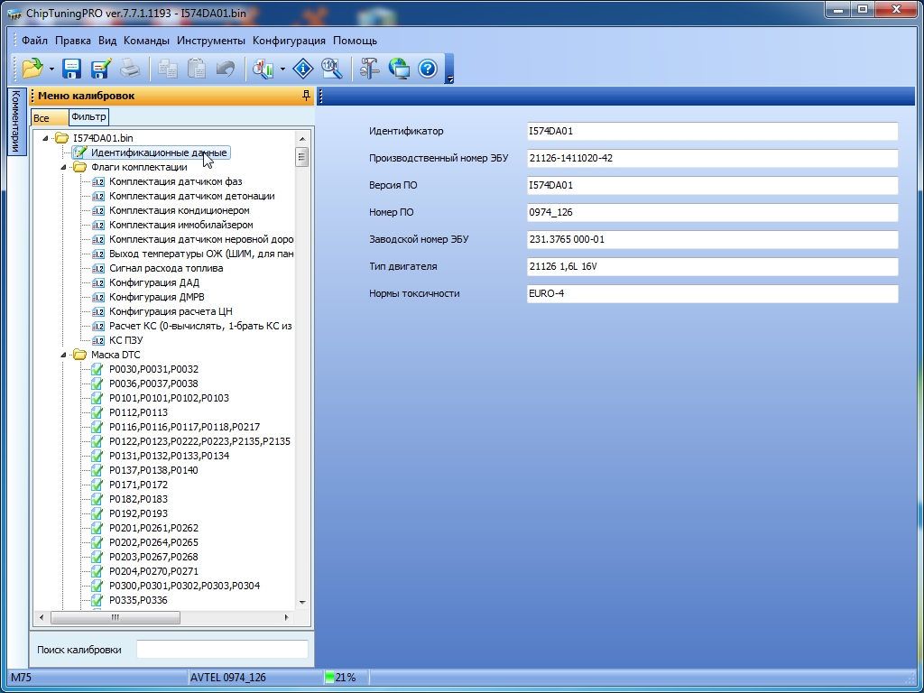
Task: Select Идентификационные данные in the tree
Action: pyautogui.click(x=158, y=152)
